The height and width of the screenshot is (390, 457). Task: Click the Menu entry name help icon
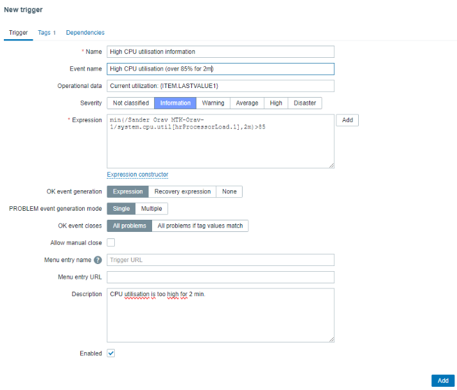tap(98, 260)
